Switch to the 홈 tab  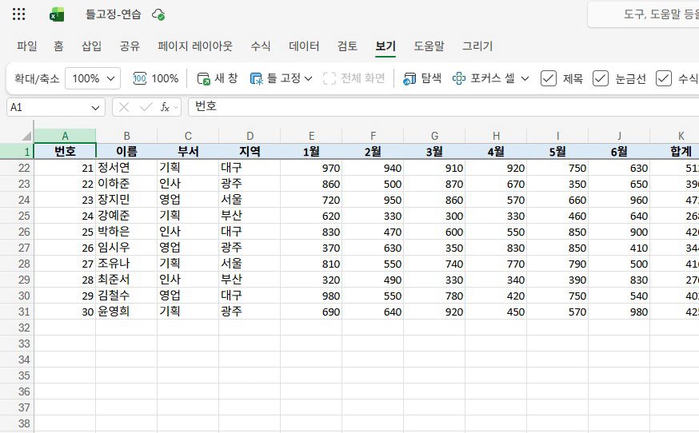click(x=58, y=46)
